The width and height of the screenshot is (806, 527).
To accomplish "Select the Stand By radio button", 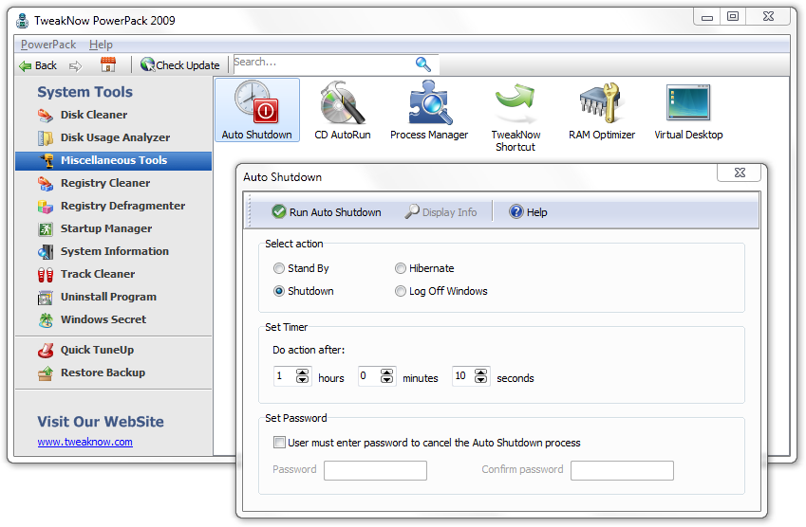I will click(279, 268).
